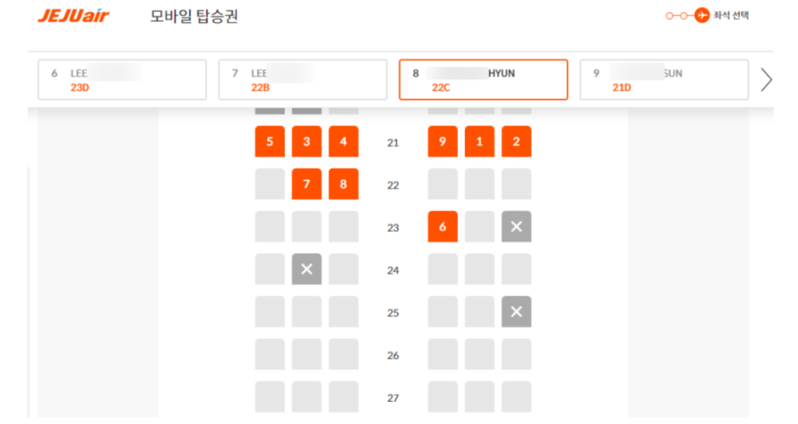The image size is (798, 424).
Task: Pick the empty rightmost seat in row 26
Action: click(516, 355)
